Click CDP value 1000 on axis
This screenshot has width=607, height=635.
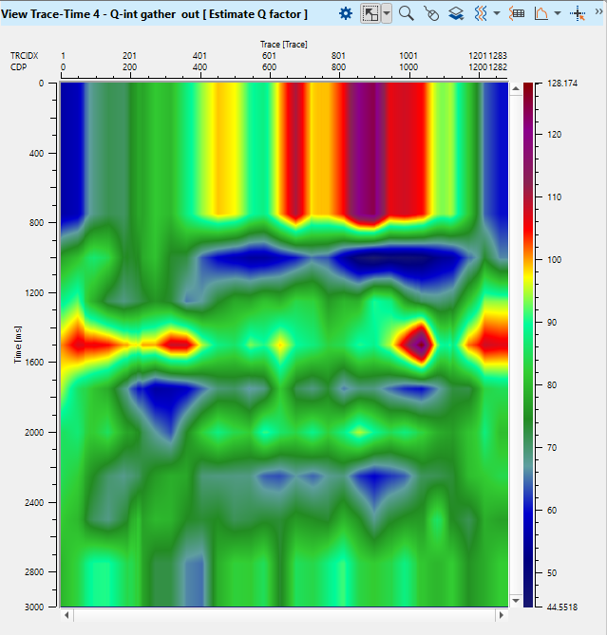pos(408,67)
